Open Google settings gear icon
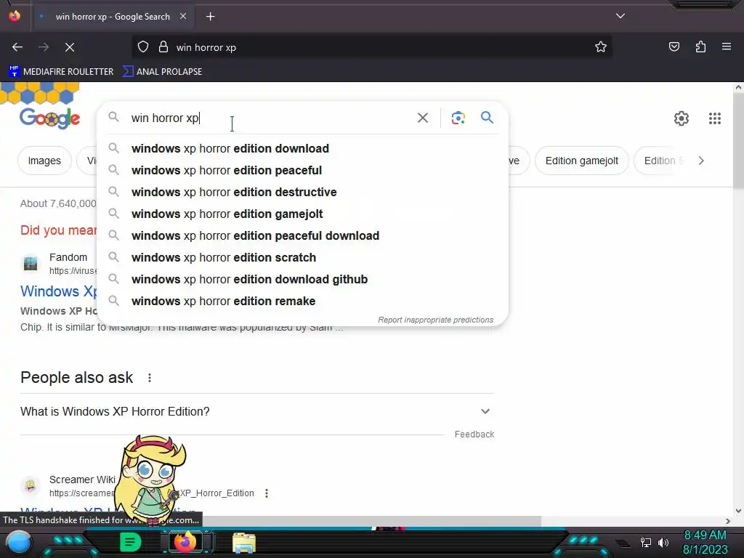Screen dimensions: 744x558 [x=682, y=118]
